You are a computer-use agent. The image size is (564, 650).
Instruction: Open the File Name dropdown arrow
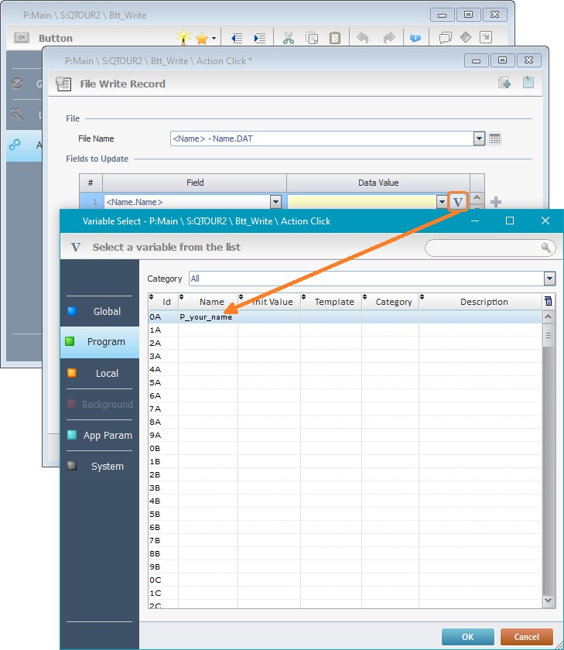tap(479, 139)
